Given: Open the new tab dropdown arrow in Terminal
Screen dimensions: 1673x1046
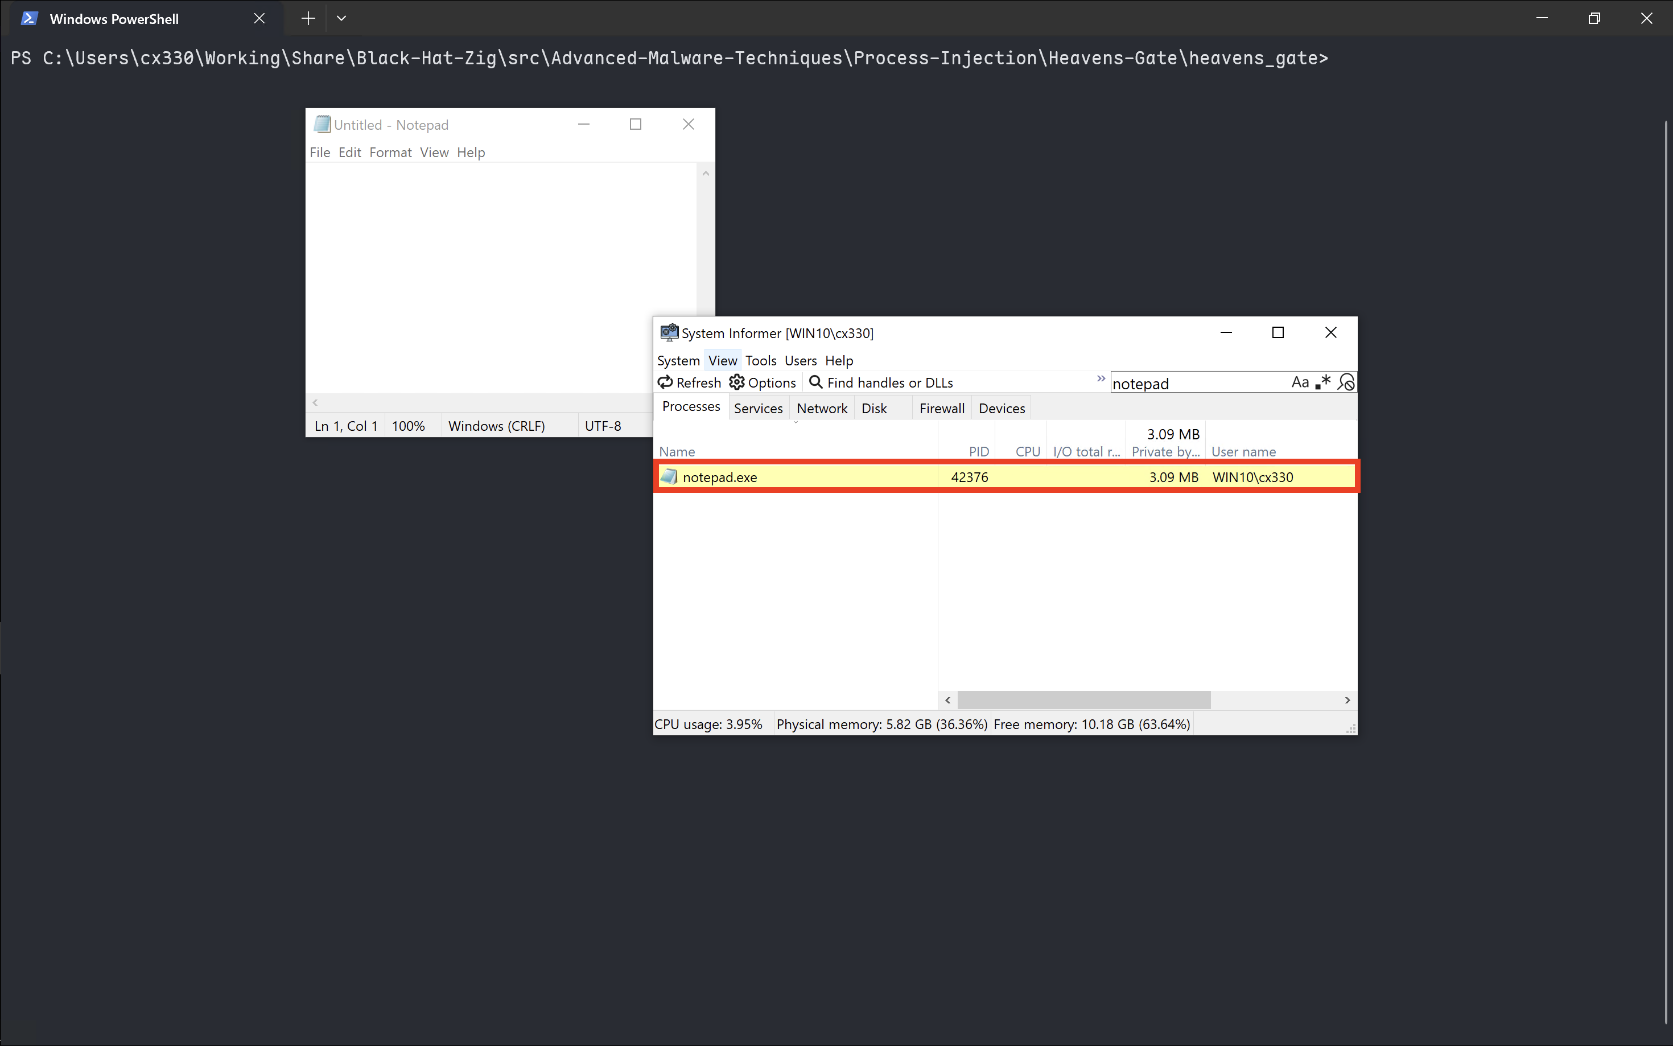Looking at the screenshot, I should (x=341, y=19).
